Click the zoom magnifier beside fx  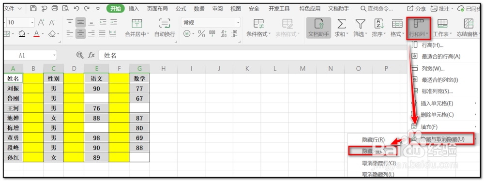pos(80,55)
